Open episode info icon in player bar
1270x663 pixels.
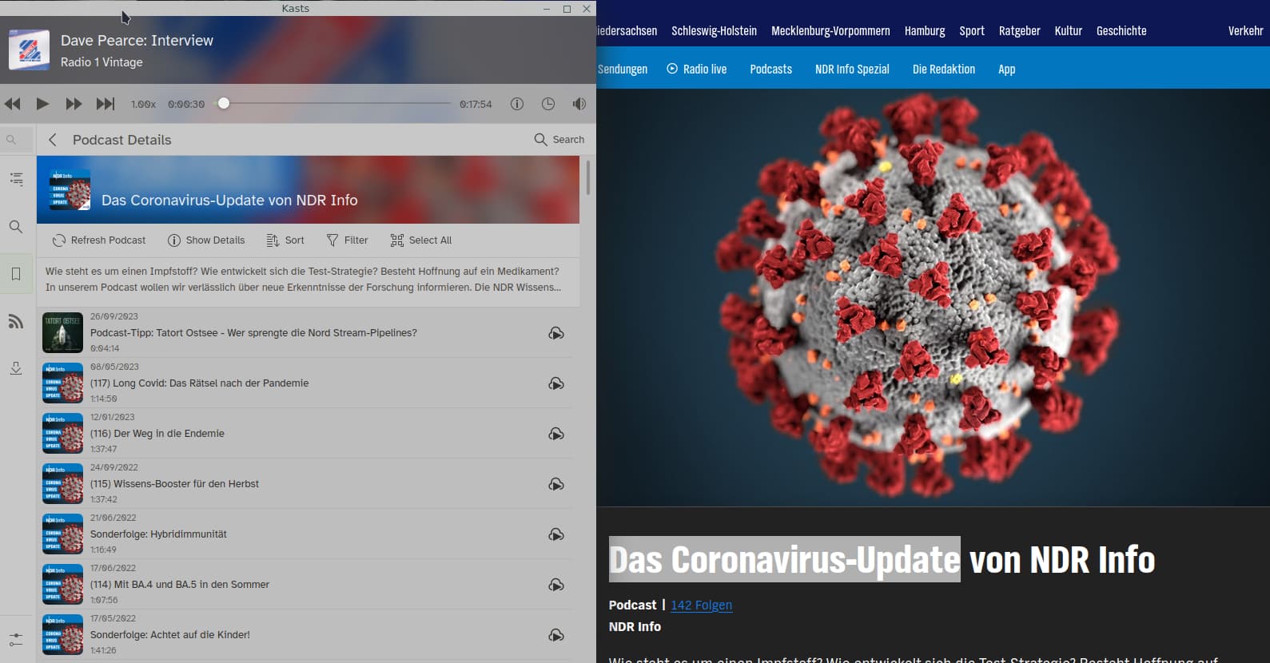[517, 104]
